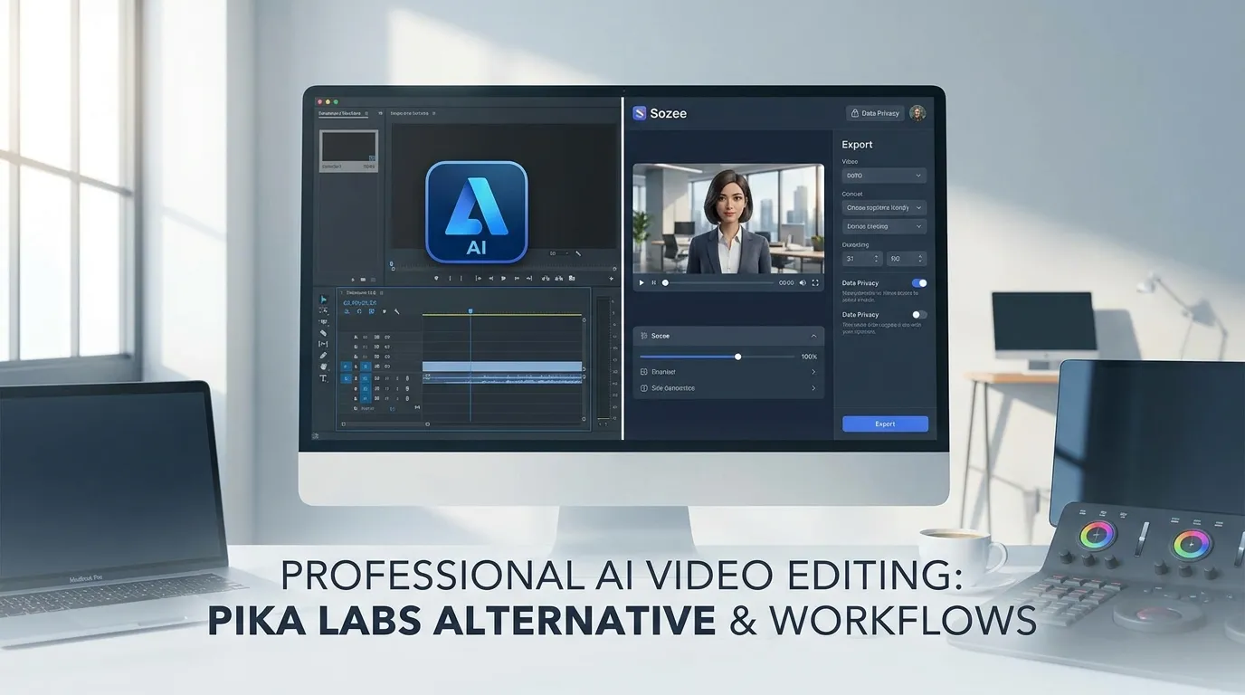Open the Video format dropdown in Export
Screen dimensions: 1245x695
884,176
